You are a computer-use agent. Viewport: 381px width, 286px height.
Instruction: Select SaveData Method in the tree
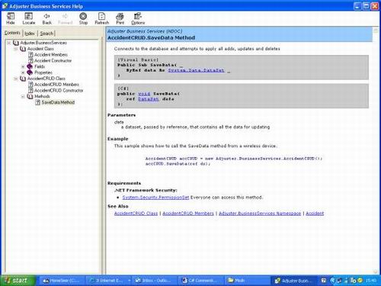tap(58, 102)
